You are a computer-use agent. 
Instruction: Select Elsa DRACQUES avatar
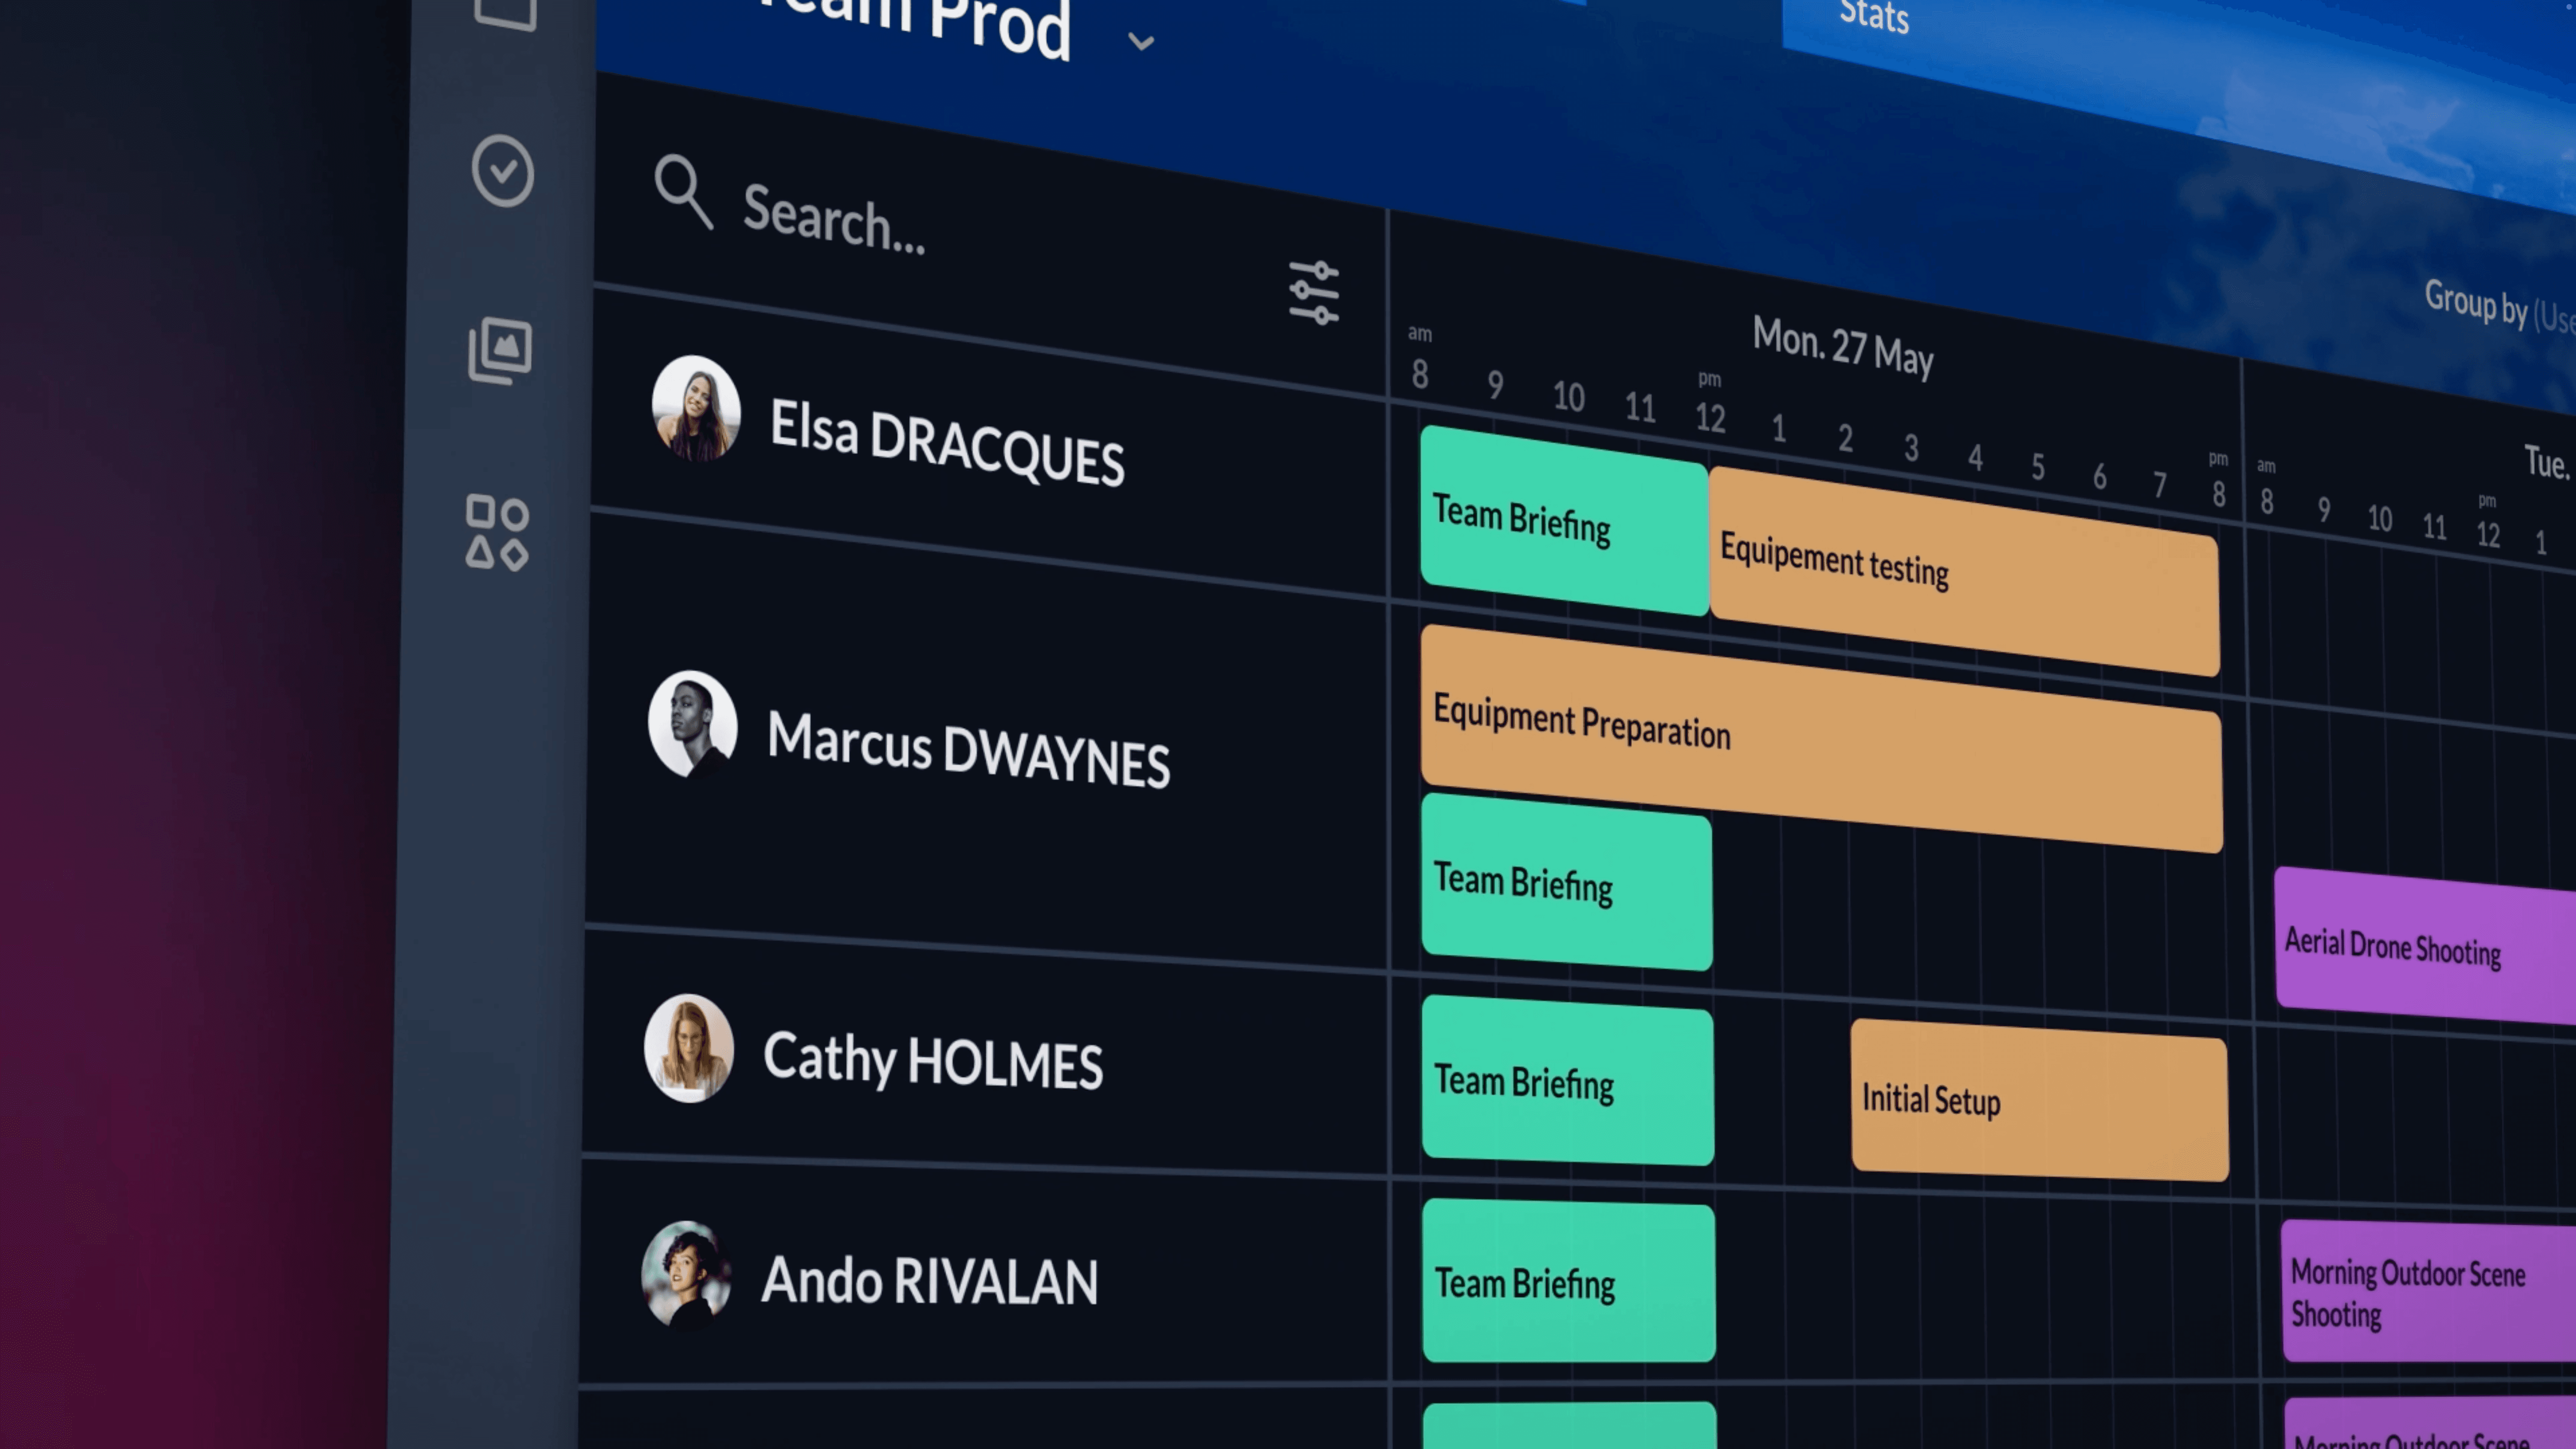tap(696, 408)
